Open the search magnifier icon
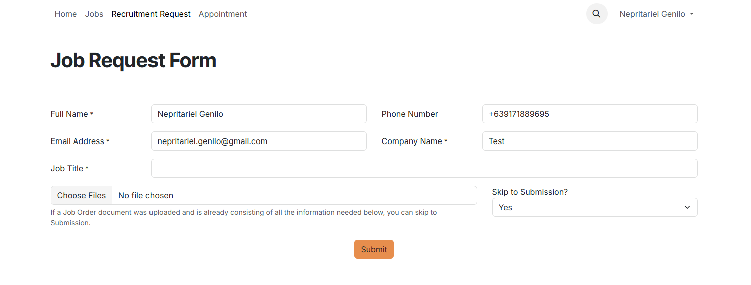751x285 pixels. 596,14
